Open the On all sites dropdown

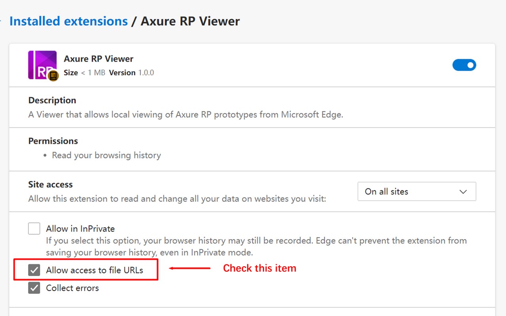417,192
